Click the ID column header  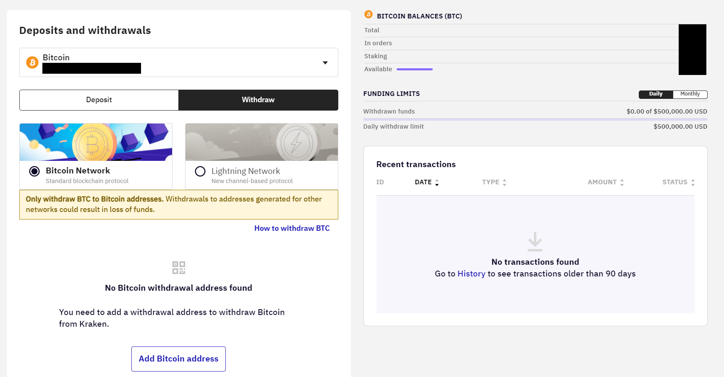[x=380, y=182]
